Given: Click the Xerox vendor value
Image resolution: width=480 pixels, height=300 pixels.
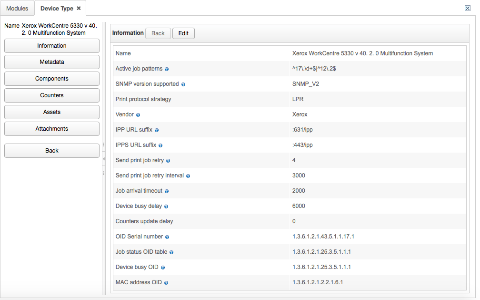Looking at the screenshot, I should click(300, 114).
